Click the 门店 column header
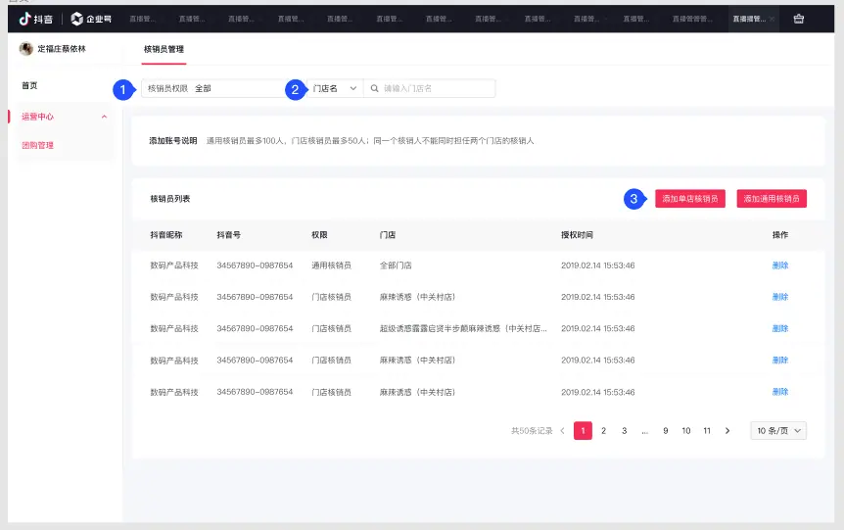 click(388, 235)
